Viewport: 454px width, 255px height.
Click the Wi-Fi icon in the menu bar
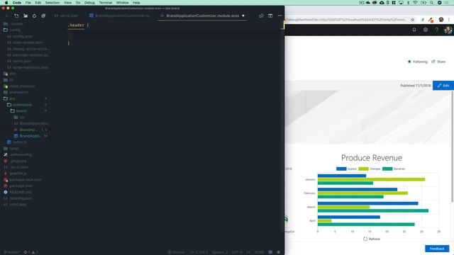(415, 3)
